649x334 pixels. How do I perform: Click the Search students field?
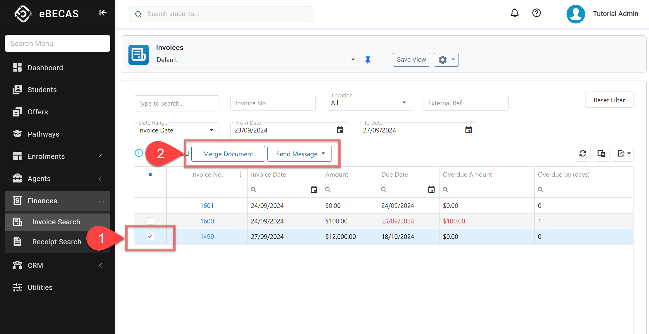(221, 14)
